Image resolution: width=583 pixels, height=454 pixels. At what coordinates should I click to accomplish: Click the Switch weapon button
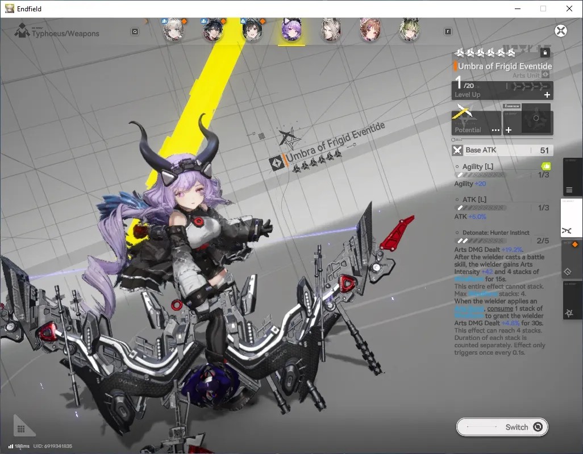[502, 427]
